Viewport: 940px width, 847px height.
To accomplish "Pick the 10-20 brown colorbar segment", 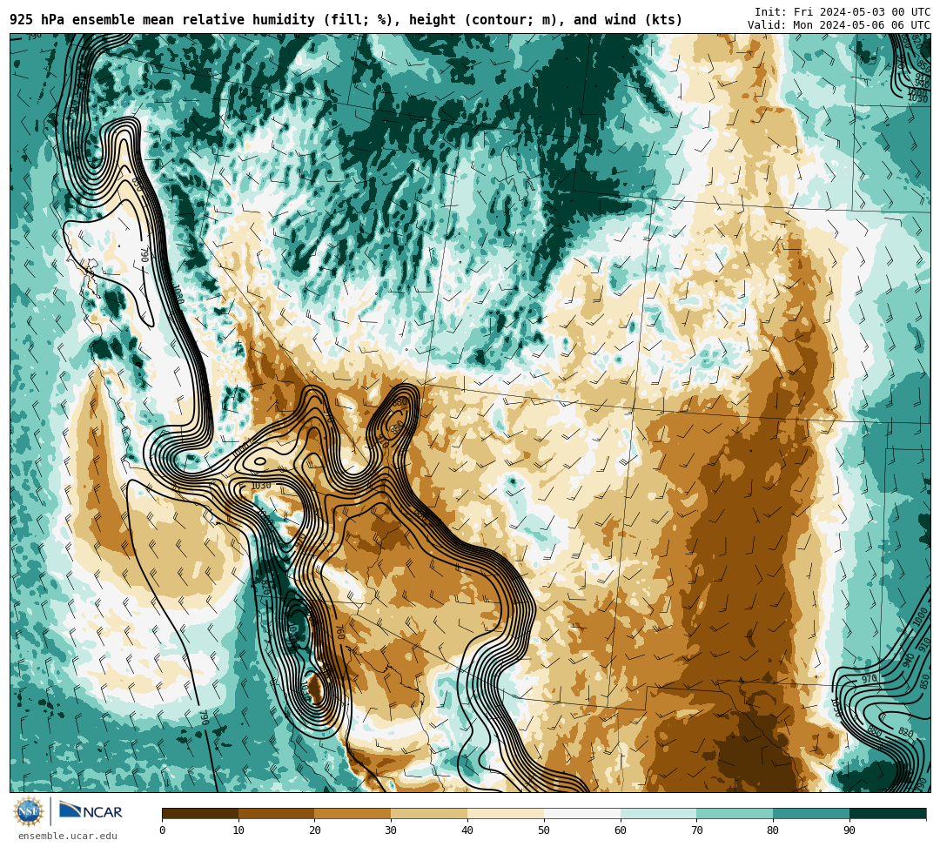I will tap(277, 813).
